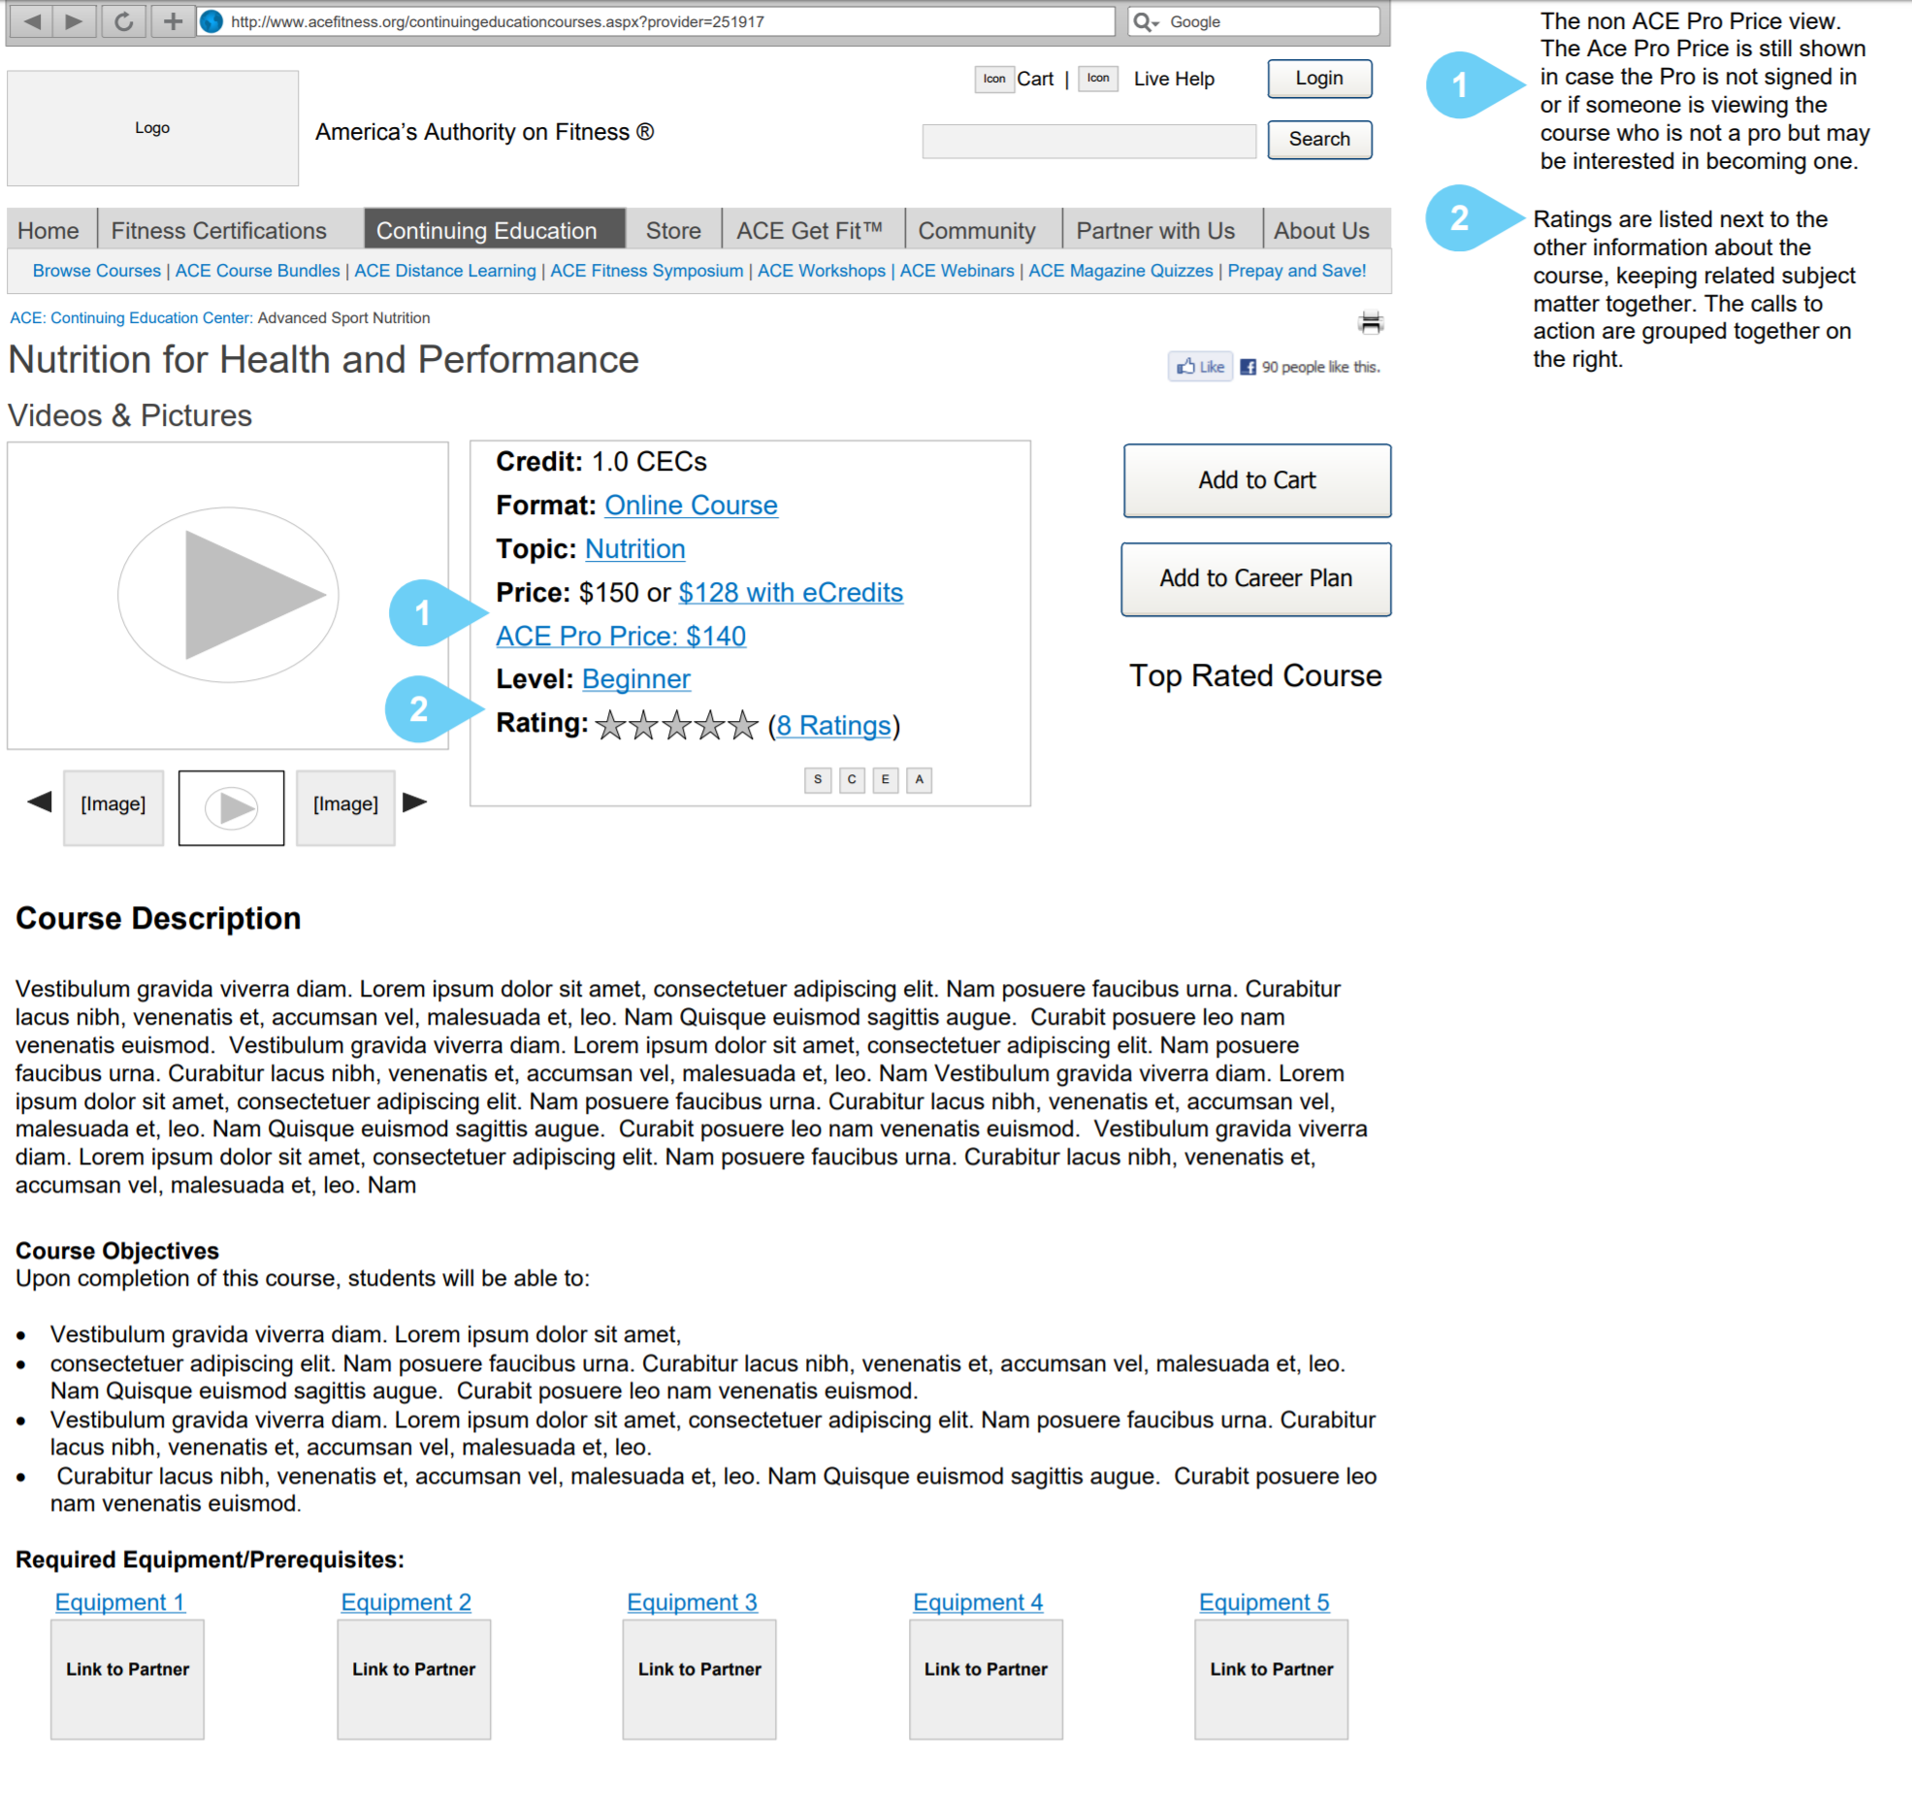Click the Login button
Viewport: 1912px width, 1799px height.
[1319, 79]
